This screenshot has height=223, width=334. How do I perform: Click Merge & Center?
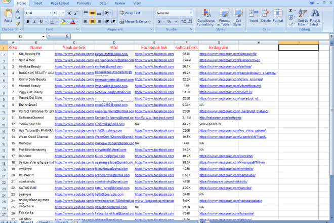click(134, 22)
